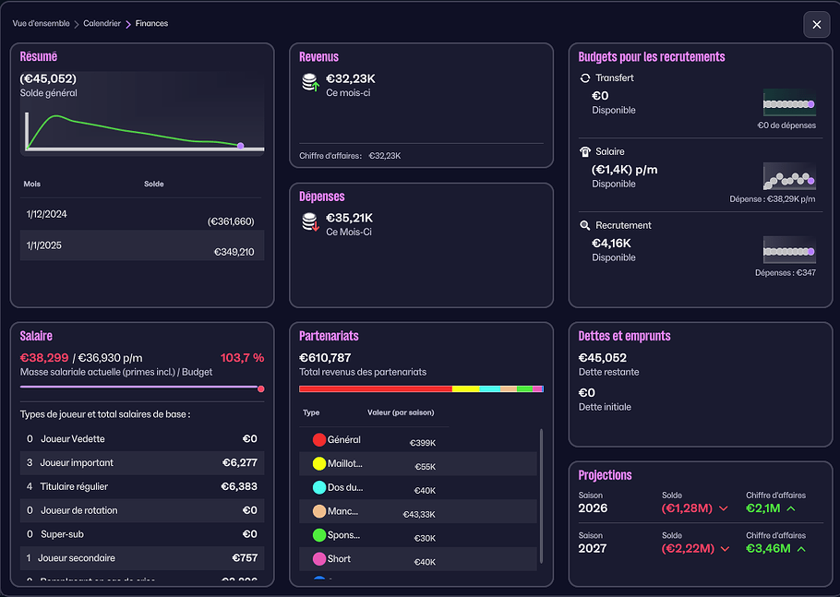The image size is (840, 597).
Task: Click the €38,299 wage bill value
Action: click(x=44, y=358)
